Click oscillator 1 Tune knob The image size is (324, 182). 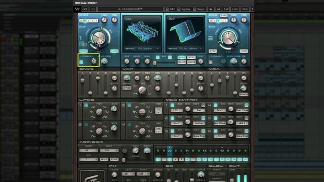104,20
